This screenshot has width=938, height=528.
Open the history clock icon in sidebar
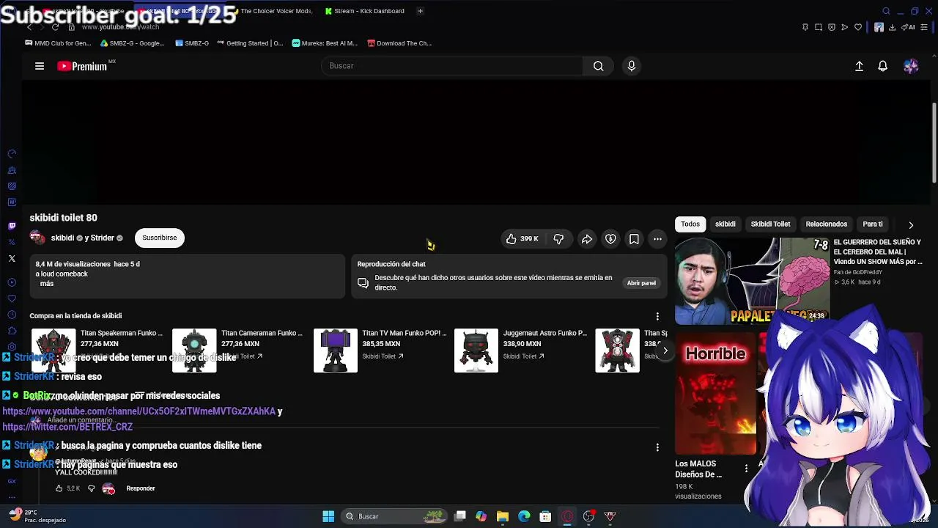coord(12,315)
